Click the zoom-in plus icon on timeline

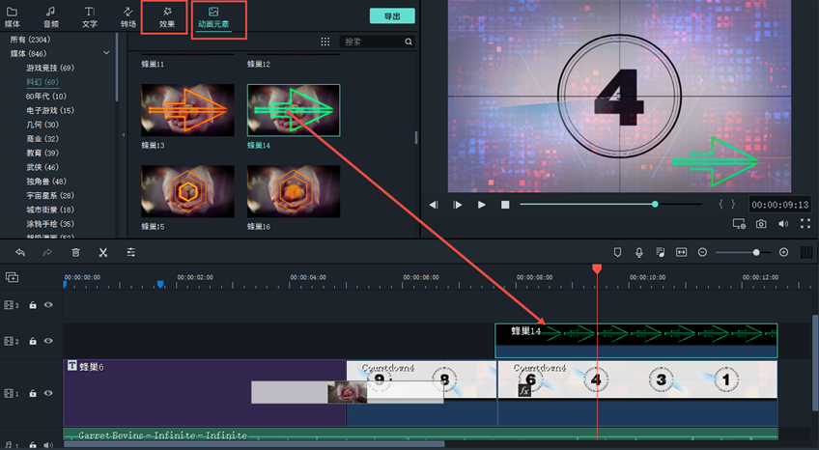click(x=783, y=252)
